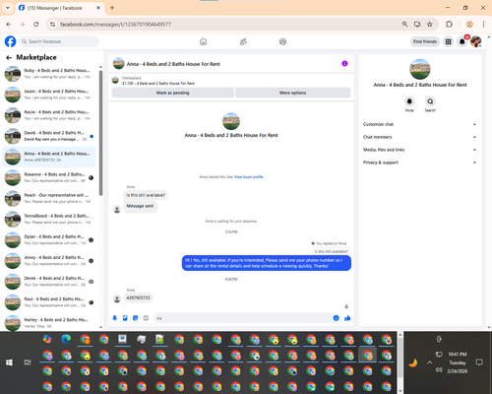The image size is (492, 394).
Task: Open the Derek conversation
Action: pos(49,282)
